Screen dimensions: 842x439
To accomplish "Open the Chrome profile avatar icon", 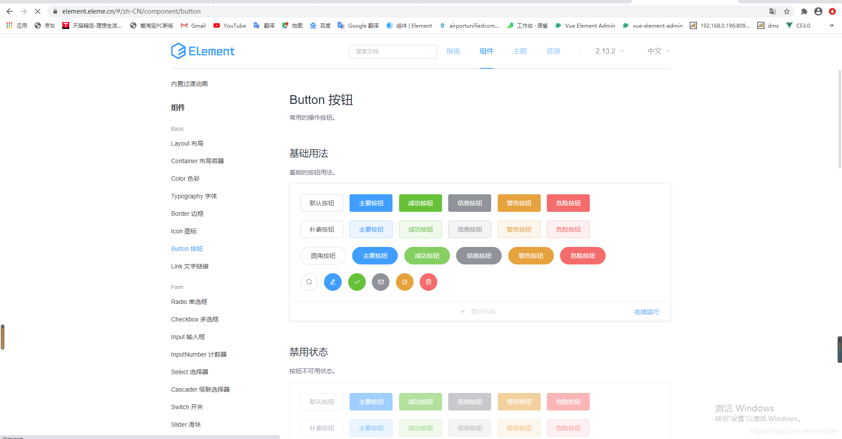I will [x=818, y=11].
